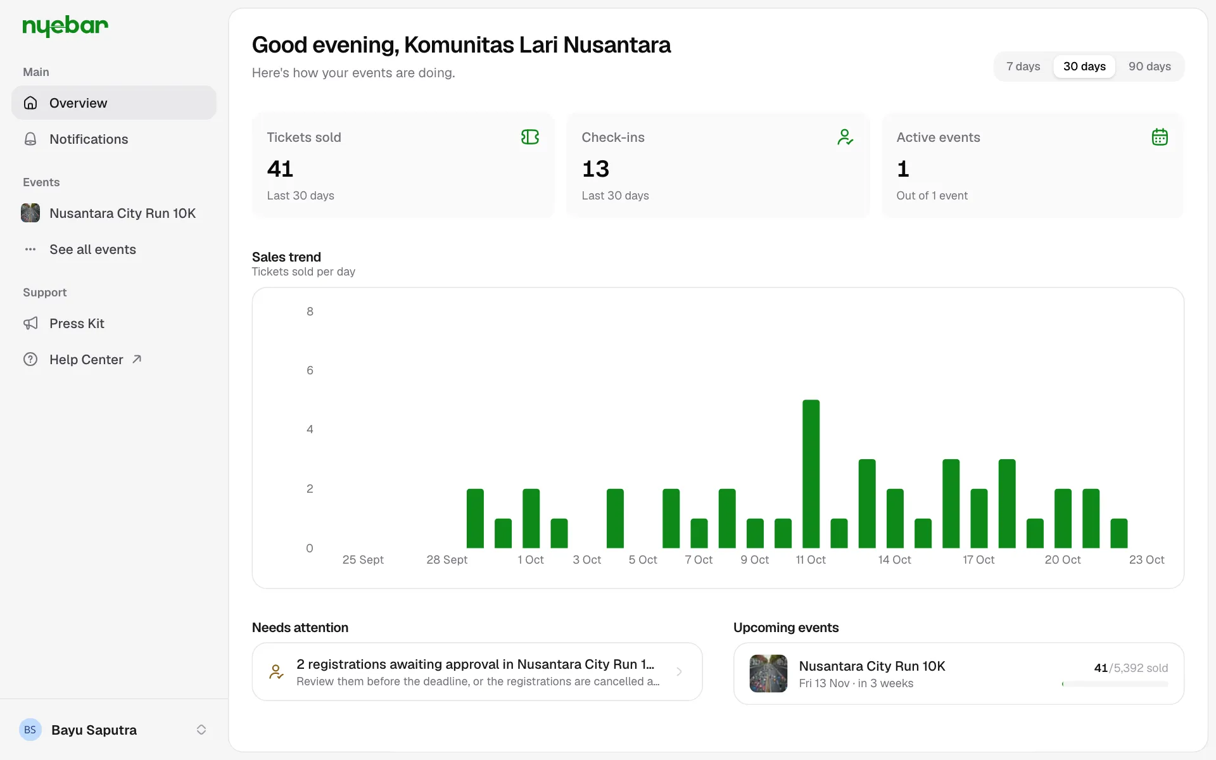Click the nyebar logo

pyautogui.click(x=65, y=26)
